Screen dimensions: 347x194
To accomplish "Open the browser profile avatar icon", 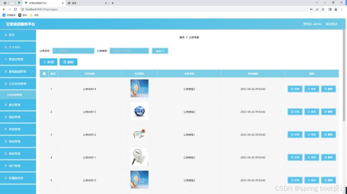I will [336, 9].
